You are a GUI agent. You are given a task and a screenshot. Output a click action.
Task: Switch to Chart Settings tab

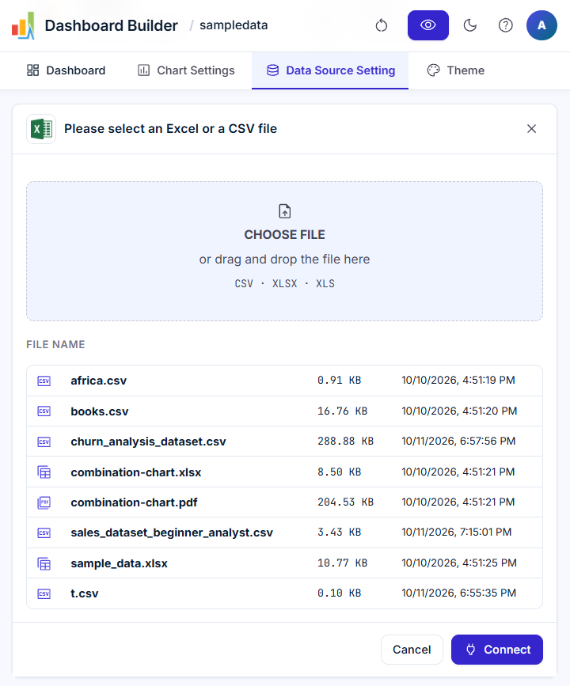pos(186,70)
